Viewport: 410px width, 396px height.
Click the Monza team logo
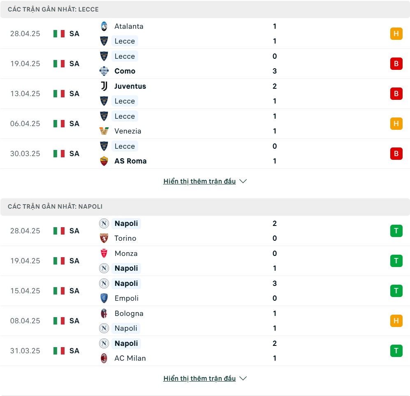[104, 253]
